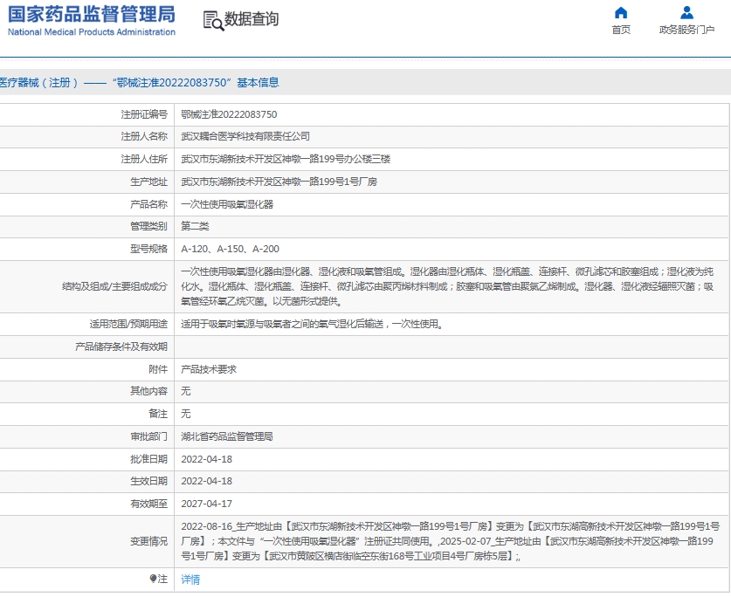Click 结构及组成/主要组成成分 row label
The width and height of the screenshot is (731, 597).
click(x=114, y=286)
